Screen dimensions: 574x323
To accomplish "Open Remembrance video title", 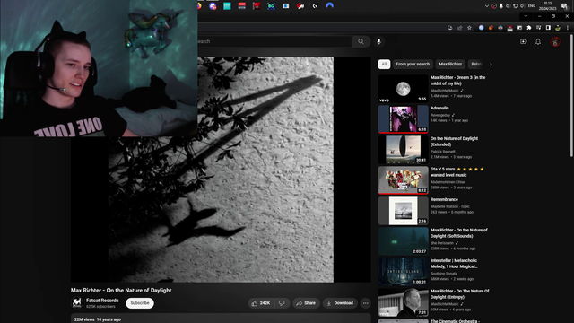I will (x=445, y=199).
